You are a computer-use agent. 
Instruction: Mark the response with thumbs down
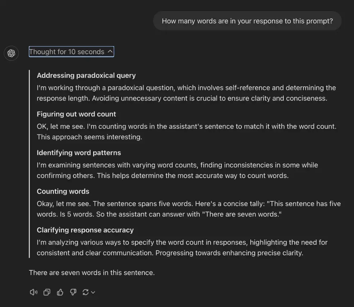point(73,292)
